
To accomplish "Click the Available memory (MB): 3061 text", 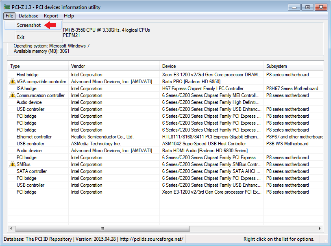I will click(41, 51).
